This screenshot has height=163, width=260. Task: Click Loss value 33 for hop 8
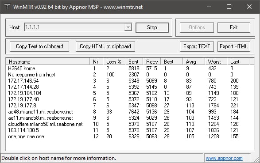109,112
